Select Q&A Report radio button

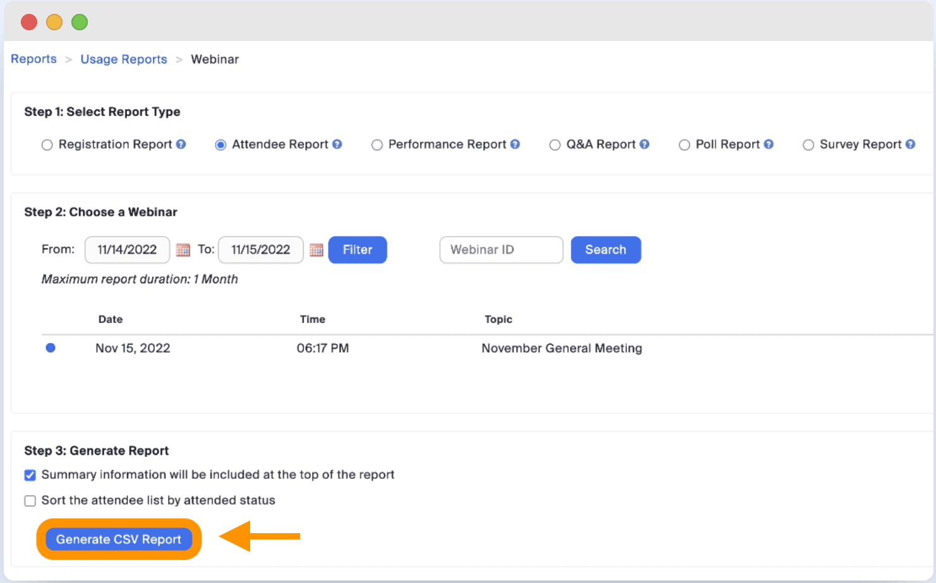click(x=555, y=145)
